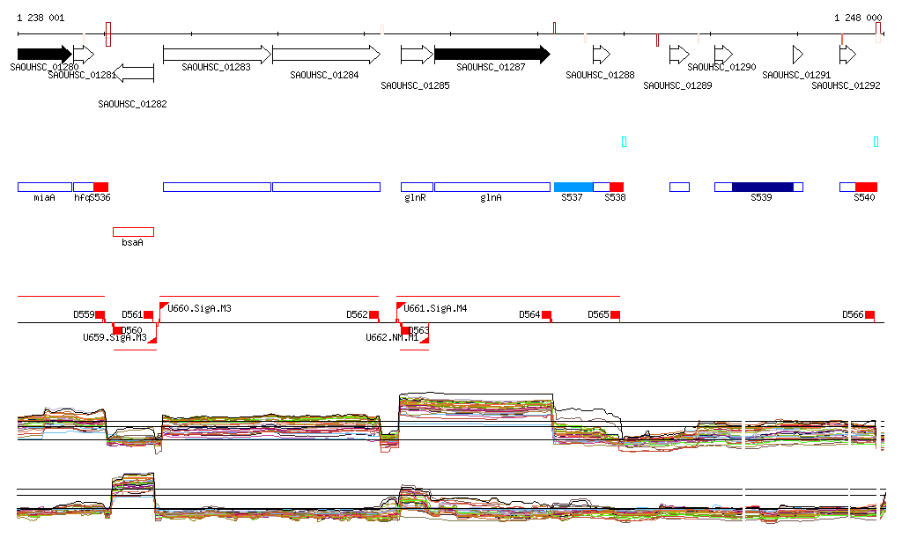
Task: Select the D566 downshift marker
Action: 869,315
